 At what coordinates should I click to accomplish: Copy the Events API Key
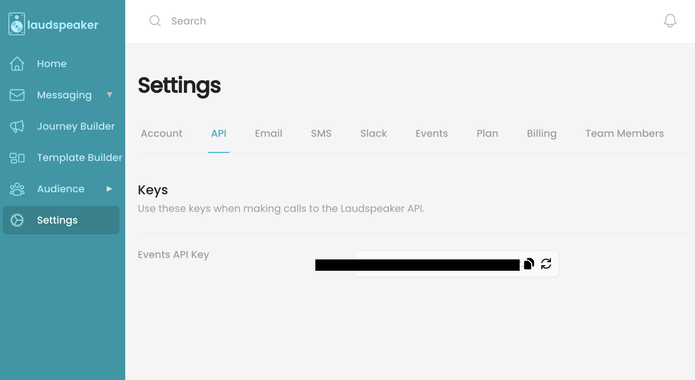coord(528,263)
